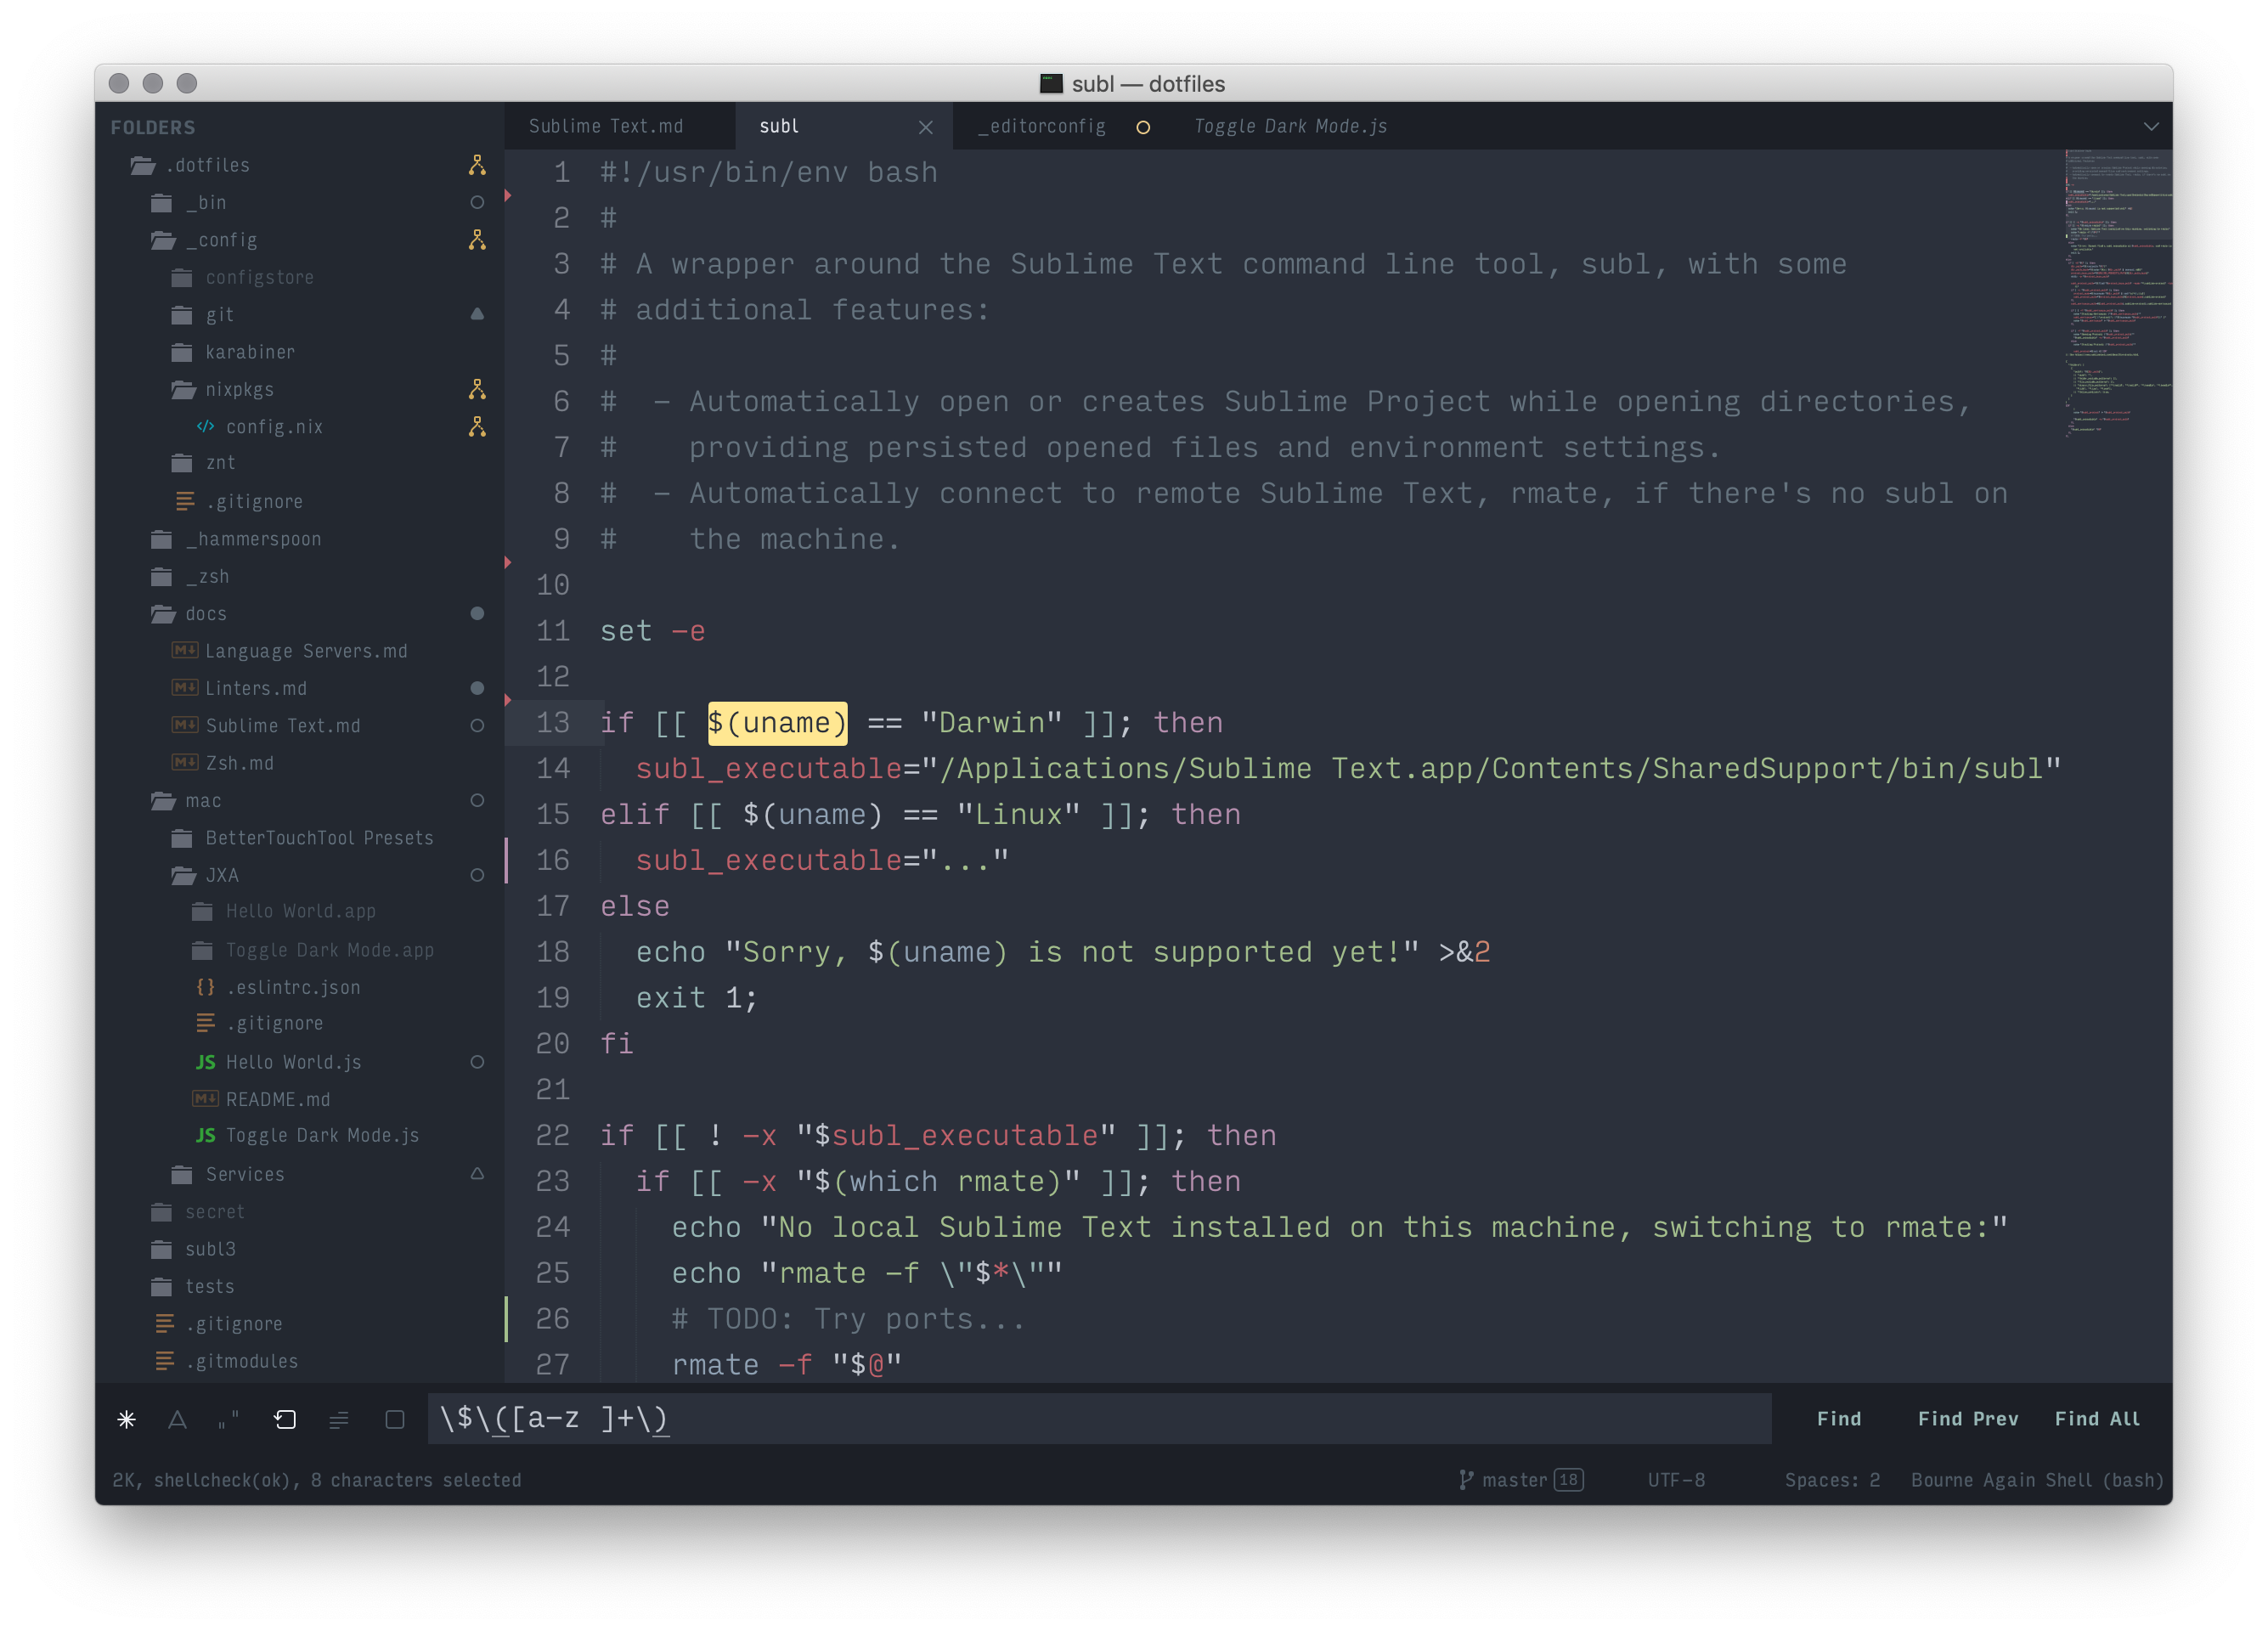Screen dimensions: 2268x1631
Task: Toggle case sensitive search option
Action: click(178, 1419)
